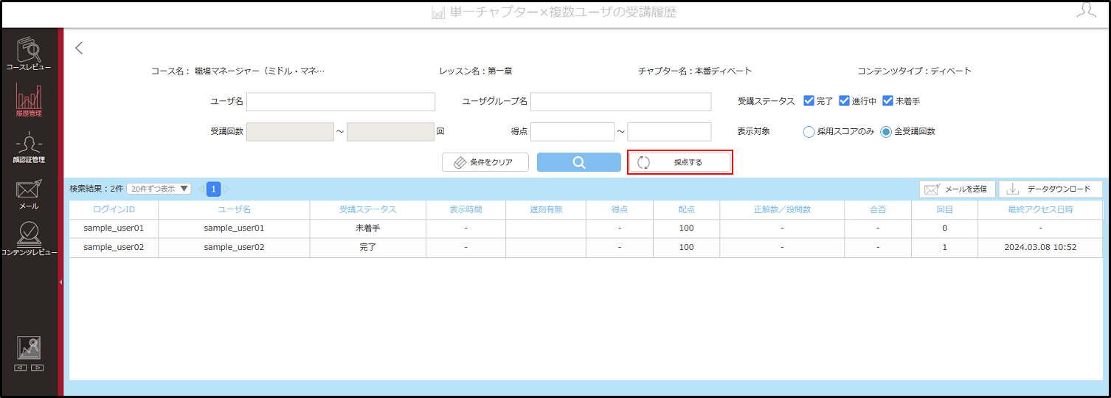Open 履歴管理 sidebar icon
This screenshot has height=398, width=1111.
29,101
